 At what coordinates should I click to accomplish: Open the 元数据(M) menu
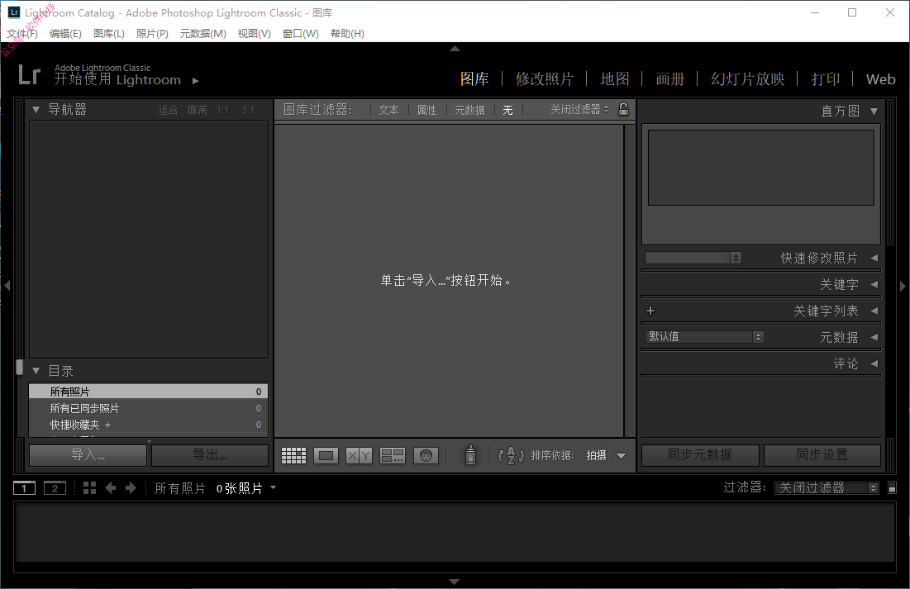point(203,34)
